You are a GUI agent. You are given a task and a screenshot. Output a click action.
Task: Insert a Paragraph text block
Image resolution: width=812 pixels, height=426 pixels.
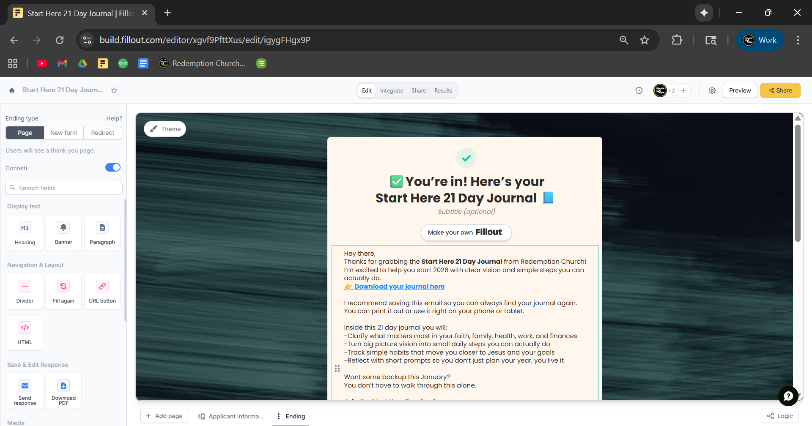click(x=102, y=233)
